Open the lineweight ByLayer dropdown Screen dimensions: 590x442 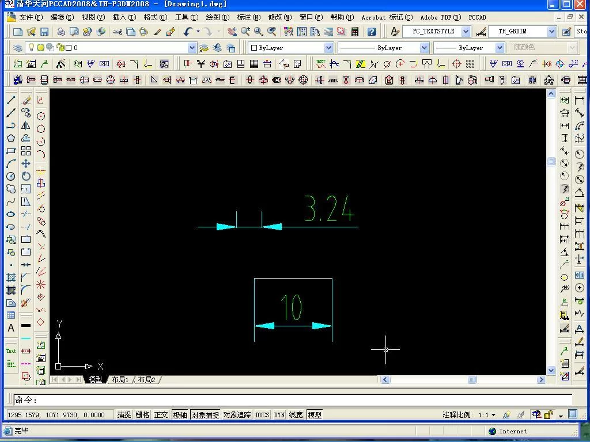(x=500, y=48)
